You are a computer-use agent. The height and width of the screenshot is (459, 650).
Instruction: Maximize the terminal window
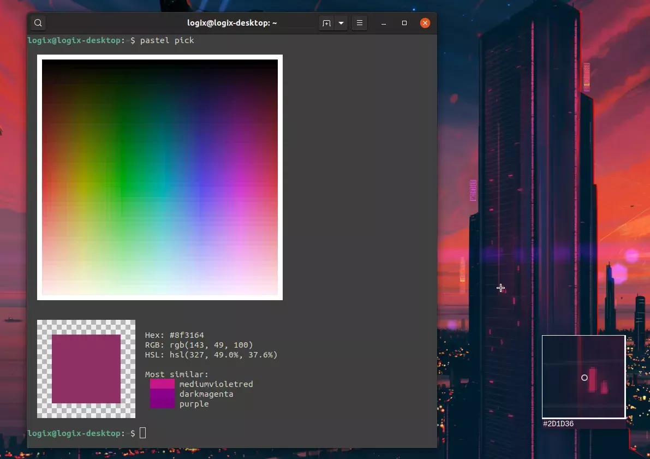tap(404, 23)
